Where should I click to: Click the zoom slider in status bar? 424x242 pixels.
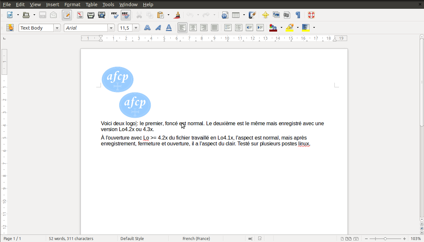coord(385,239)
